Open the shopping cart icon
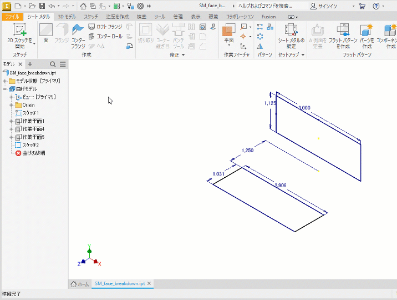The height and width of the screenshot is (300, 397). (362, 6)
